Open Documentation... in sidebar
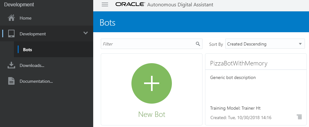 (46, 81)
